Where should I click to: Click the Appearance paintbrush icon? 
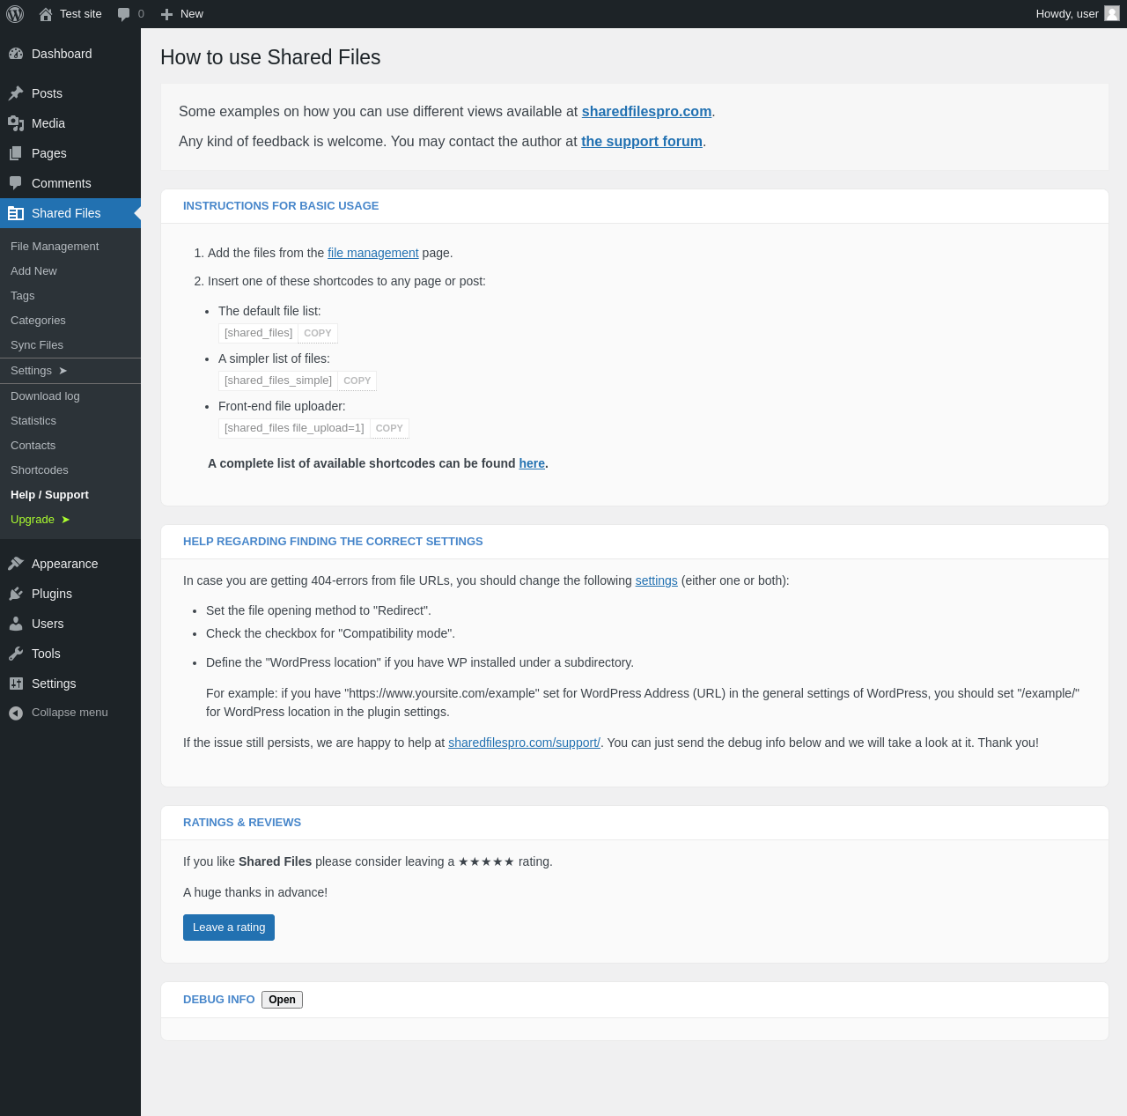pos(16,564)
